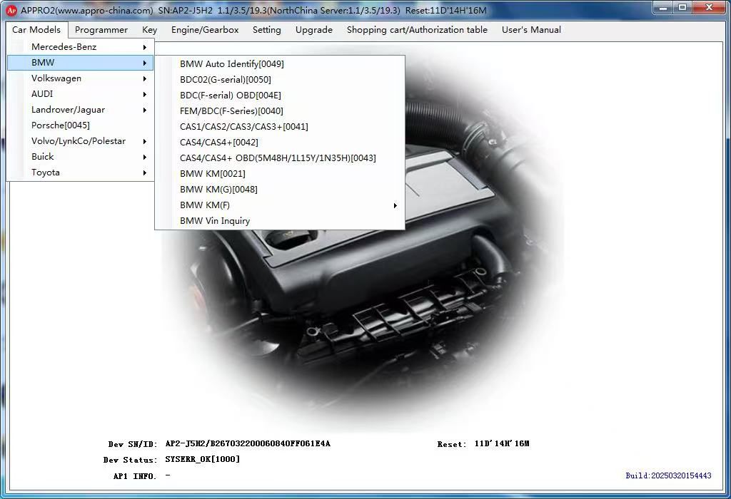Click the APPRO2 app icon in title bar
The image size is (731, 499).
(x=11, y=11)
